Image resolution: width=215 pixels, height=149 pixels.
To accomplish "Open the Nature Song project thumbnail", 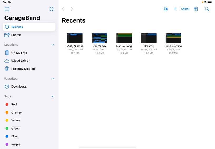I will (x=124, y=38).
